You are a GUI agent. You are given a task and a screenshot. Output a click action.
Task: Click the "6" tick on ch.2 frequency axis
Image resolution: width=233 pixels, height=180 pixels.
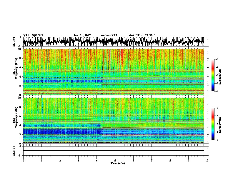point(21,116)
